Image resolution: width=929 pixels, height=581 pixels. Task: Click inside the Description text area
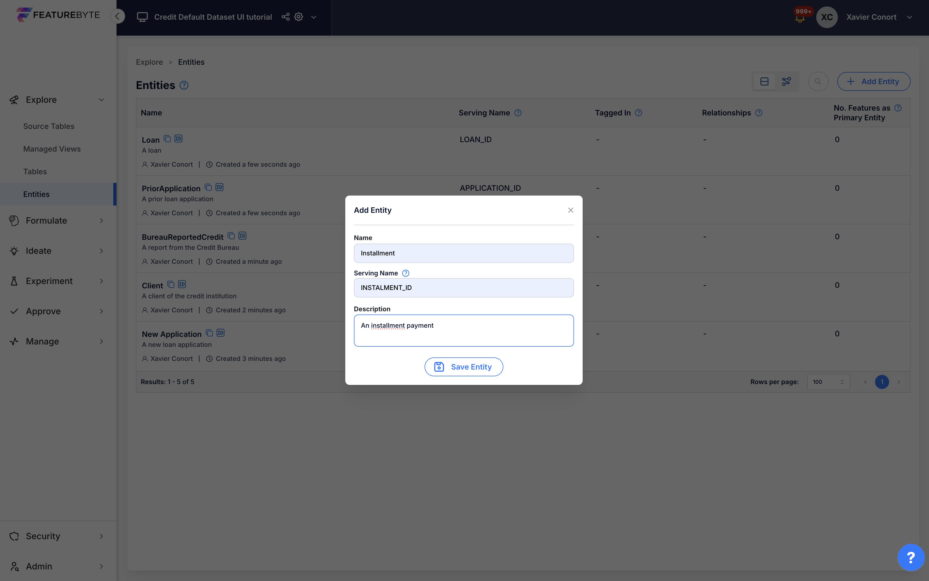click(463, 330)
